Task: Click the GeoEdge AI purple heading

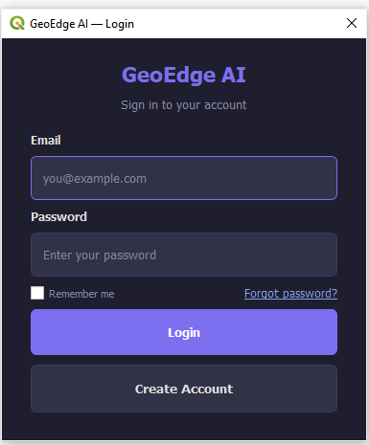Action: pos(184,75)
